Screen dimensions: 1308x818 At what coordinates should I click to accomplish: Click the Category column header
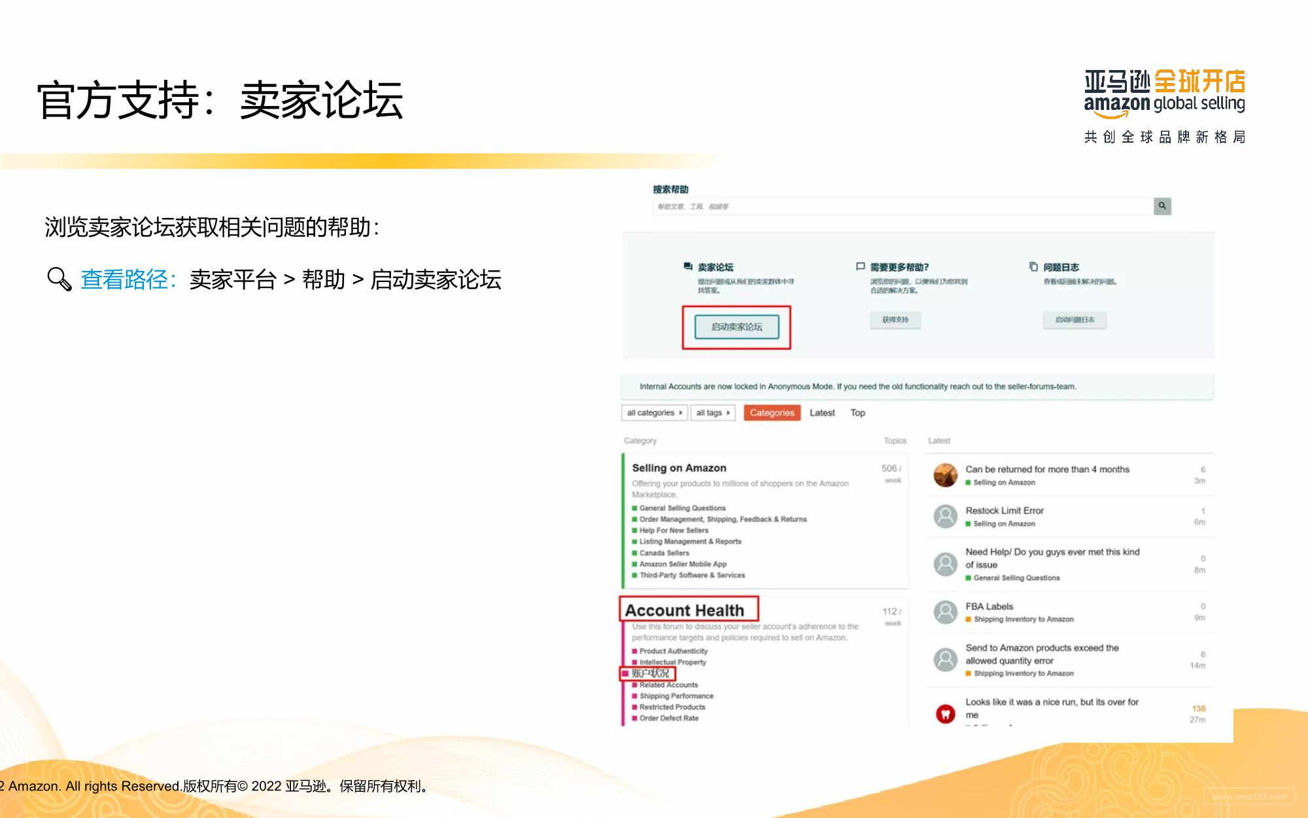[x=640, y=441]
